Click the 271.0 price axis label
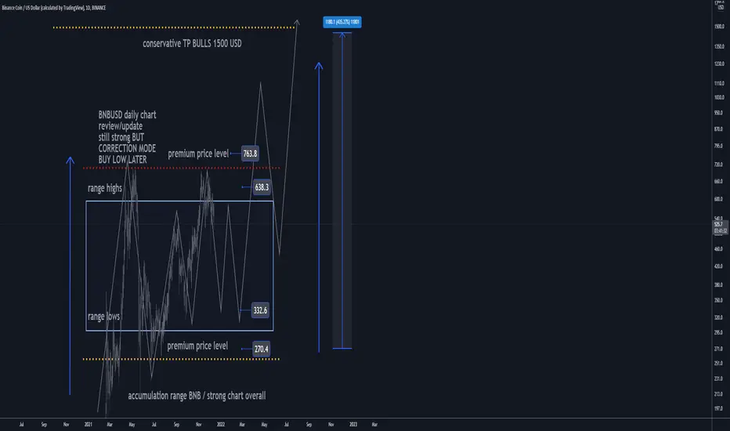The width and height of the screenshot is (730, 431). pyautogui.click(x=718, y=349)
